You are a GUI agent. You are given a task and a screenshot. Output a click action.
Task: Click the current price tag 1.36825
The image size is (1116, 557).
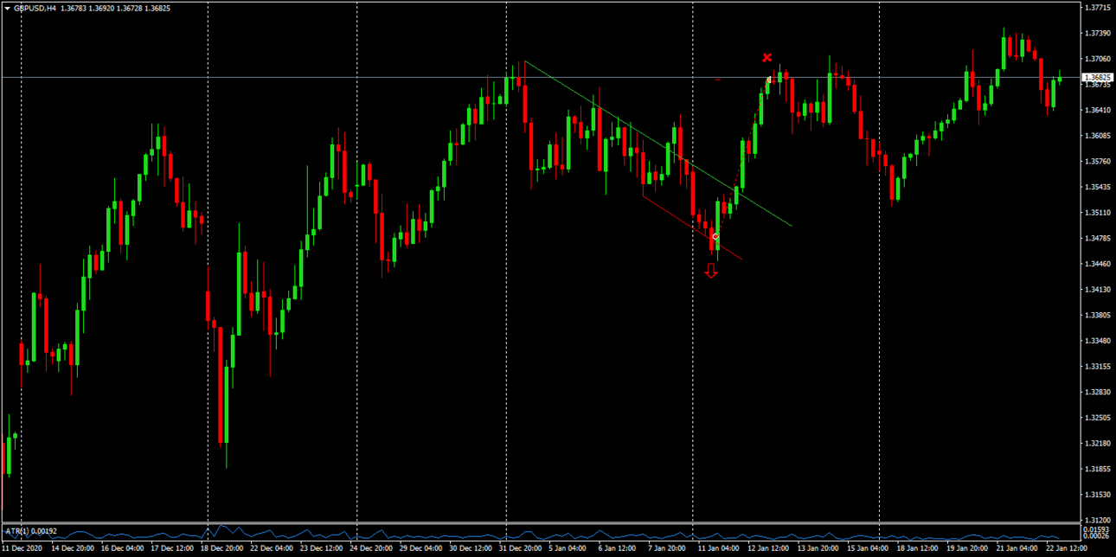(1097, 78)
